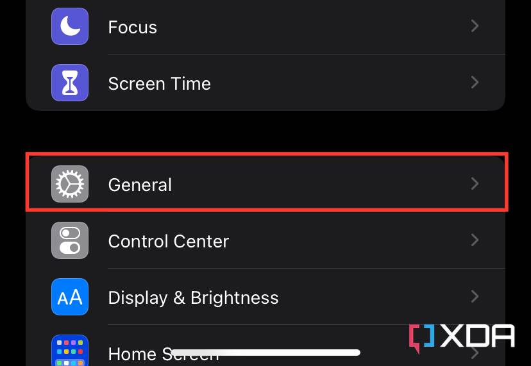Tap the Control Center toggles icon

point(70,241)
